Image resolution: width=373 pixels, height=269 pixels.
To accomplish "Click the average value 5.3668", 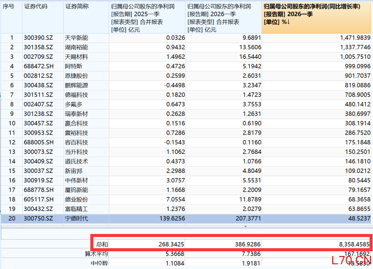I will pos(175,254).
